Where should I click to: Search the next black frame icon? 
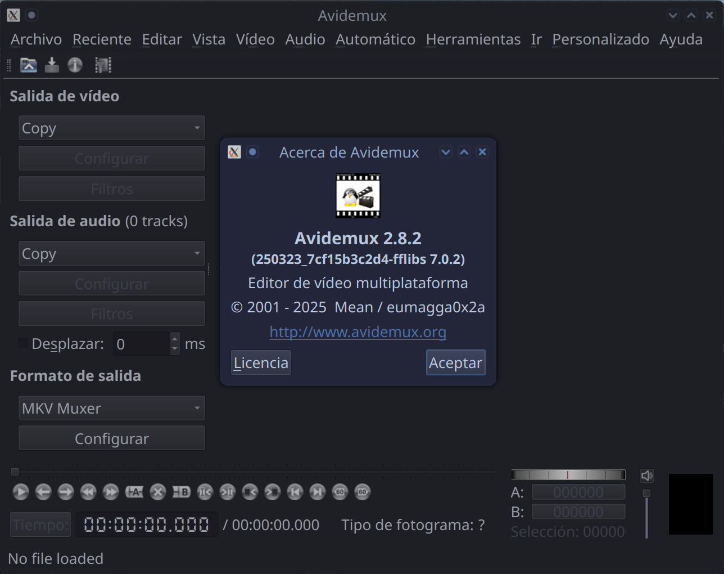coord(273,492)
